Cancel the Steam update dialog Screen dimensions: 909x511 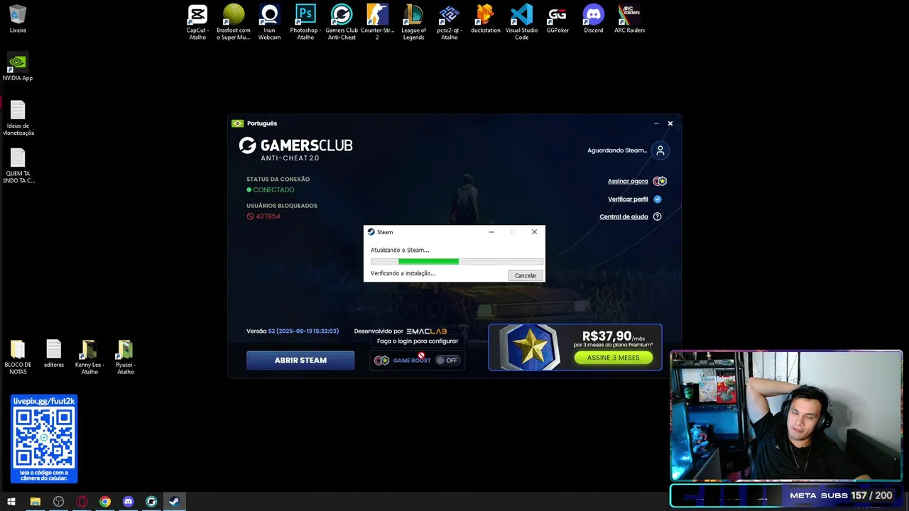[x=526, y=275]
